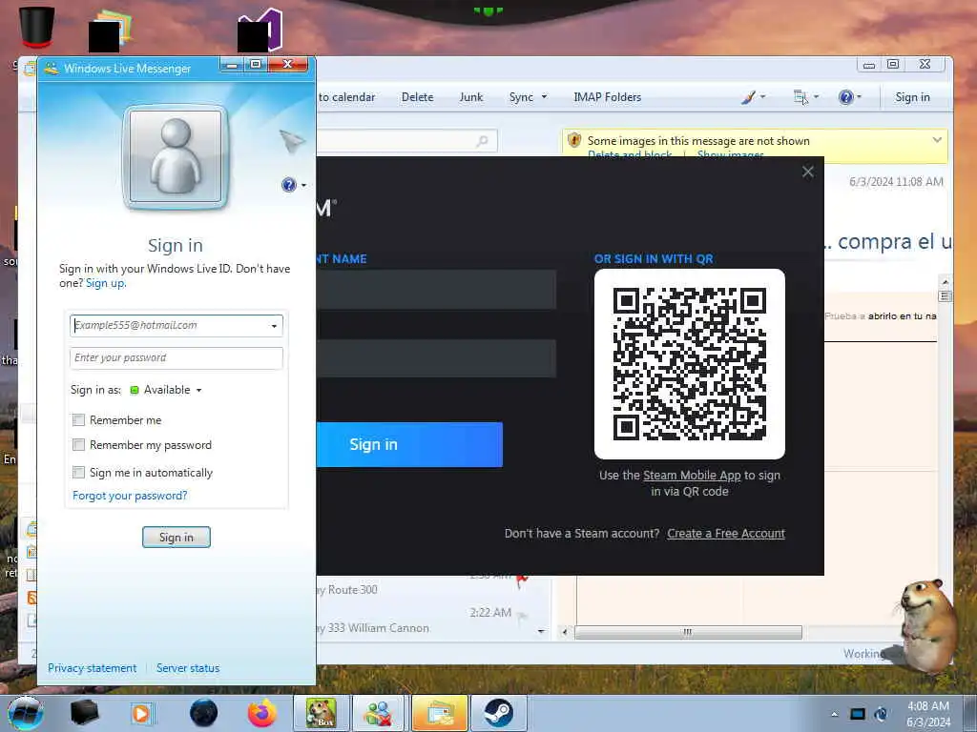Switch to Steam taskbar button
The height and width of the screenshot is (732, 977).
click(x=498, y=713)
